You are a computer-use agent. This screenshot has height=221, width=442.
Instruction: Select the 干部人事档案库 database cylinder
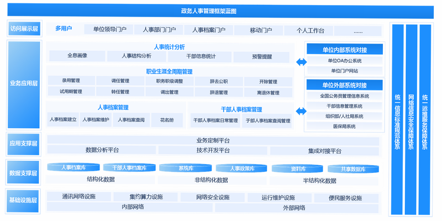pyautogui.click(x=129, y=168)
